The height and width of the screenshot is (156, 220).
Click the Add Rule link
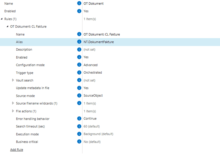[x=17, y=149]
